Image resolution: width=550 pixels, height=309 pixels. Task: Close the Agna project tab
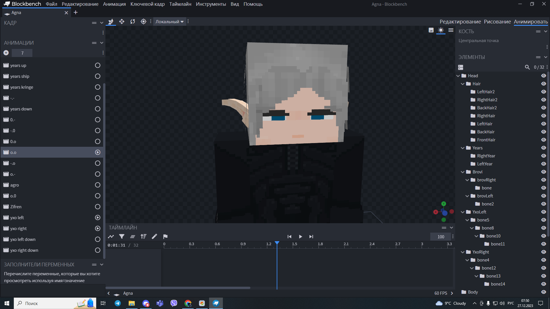point(66,13)
